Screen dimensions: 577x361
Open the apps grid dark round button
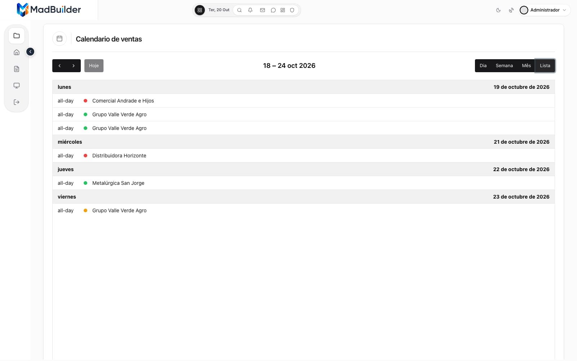click(200, 10)
